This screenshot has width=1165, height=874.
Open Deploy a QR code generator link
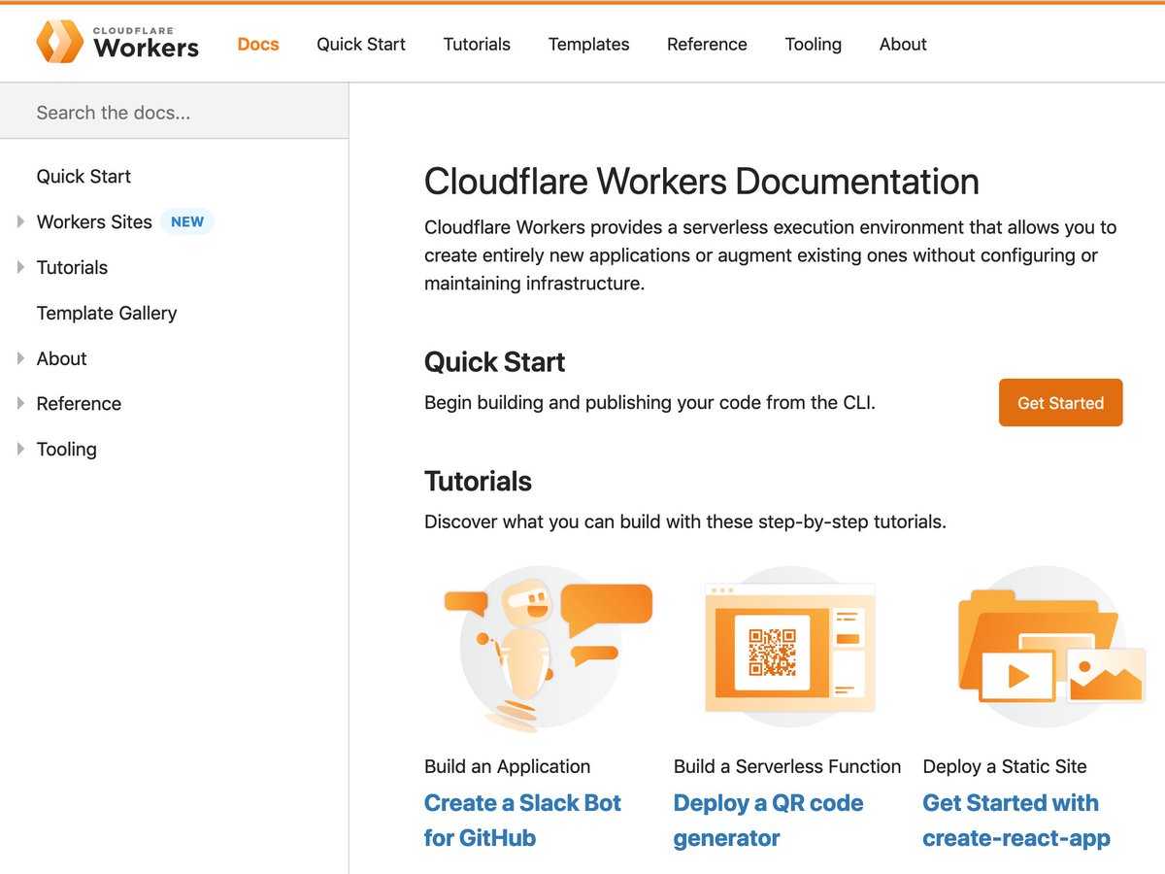(768, 820)
